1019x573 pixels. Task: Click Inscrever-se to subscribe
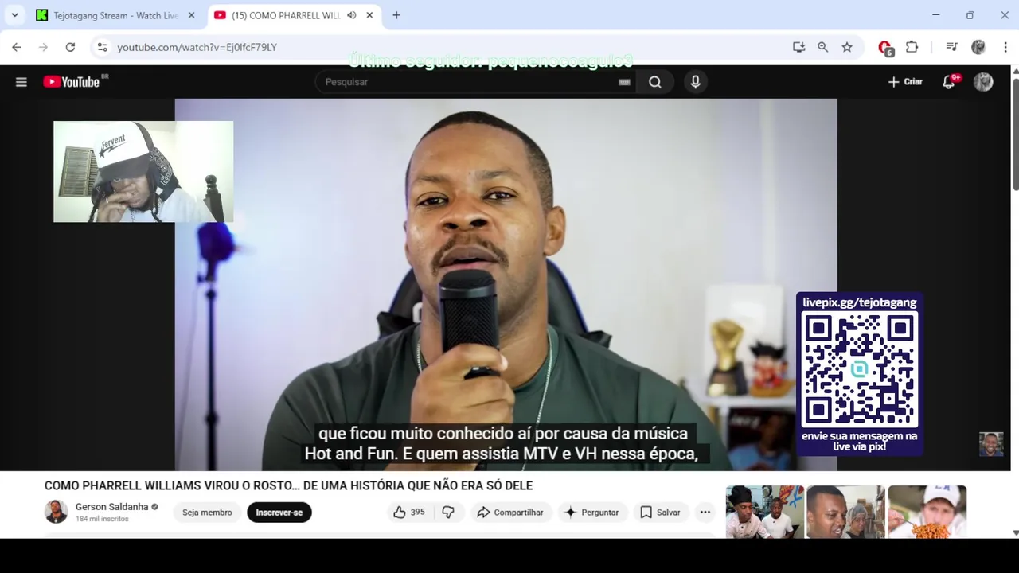(x=279, y=513)
